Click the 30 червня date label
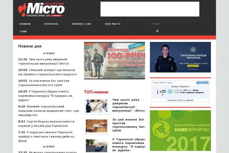This screenshot has width=229, height=153. 48,54
